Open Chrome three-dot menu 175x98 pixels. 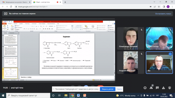tap(172, 7)
